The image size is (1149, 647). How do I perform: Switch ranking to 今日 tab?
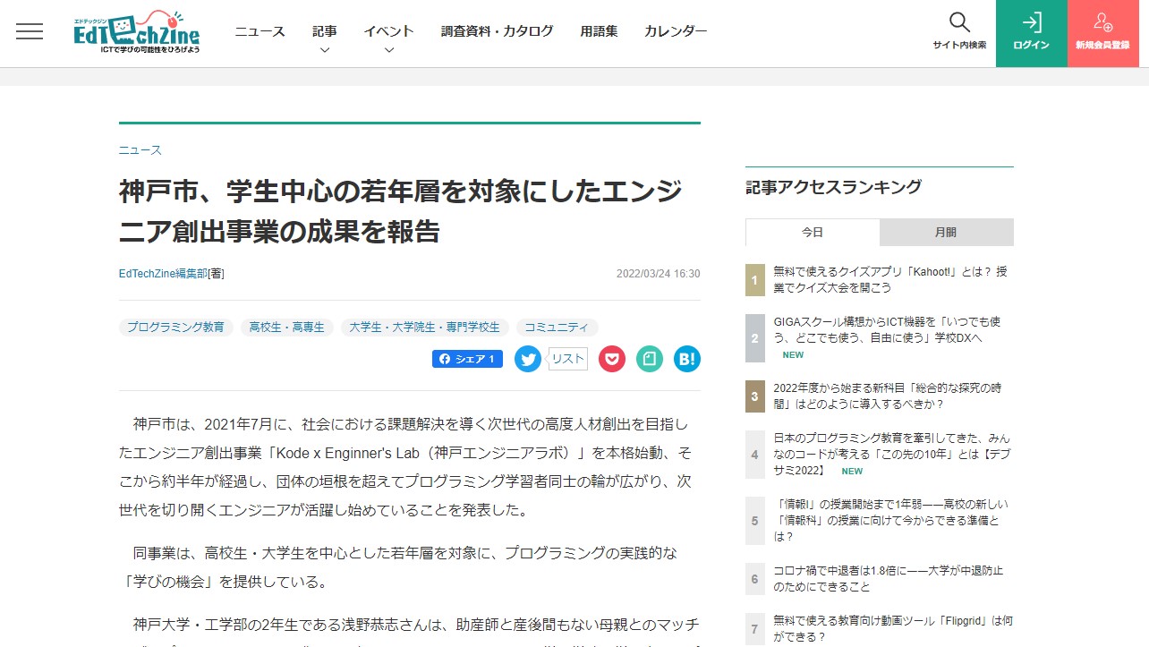(813, 232)
